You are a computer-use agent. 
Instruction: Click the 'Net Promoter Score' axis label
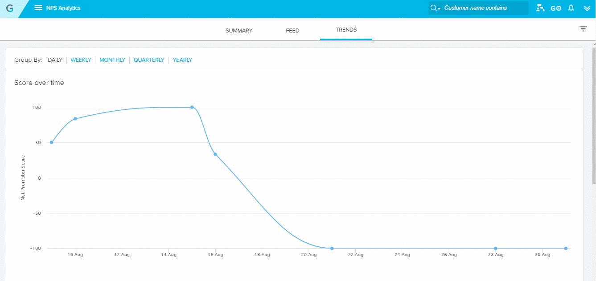click(23, 178)
